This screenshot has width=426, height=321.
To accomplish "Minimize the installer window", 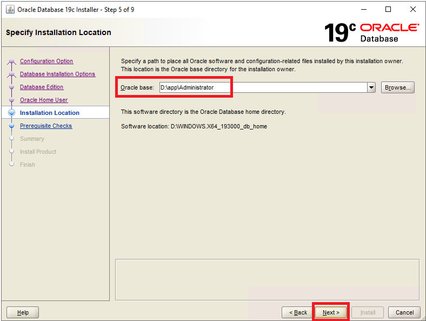I will click(364, 10).
